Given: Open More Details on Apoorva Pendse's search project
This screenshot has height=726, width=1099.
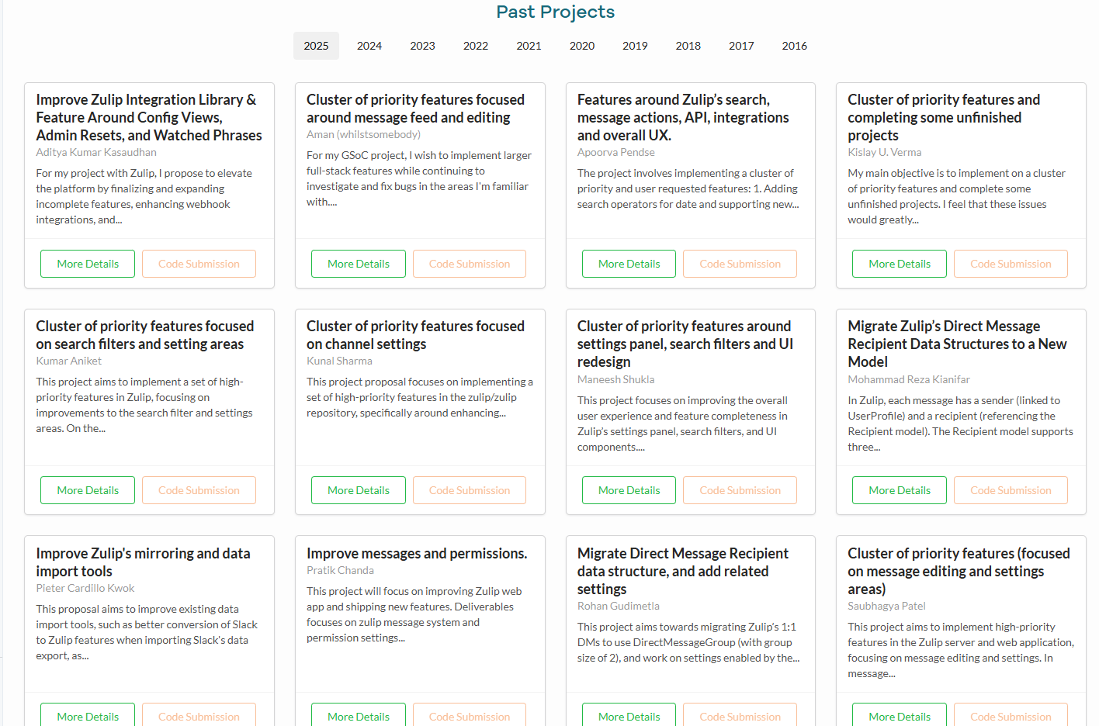Looking at the screenshot, I should tap(629, 263).
